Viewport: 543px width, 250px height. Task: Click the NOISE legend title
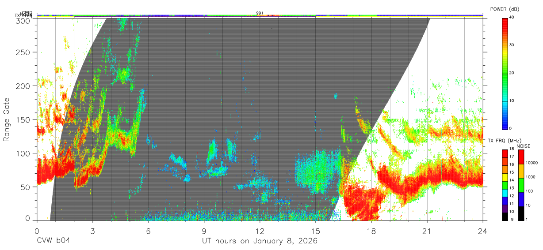tap(524, 146)
